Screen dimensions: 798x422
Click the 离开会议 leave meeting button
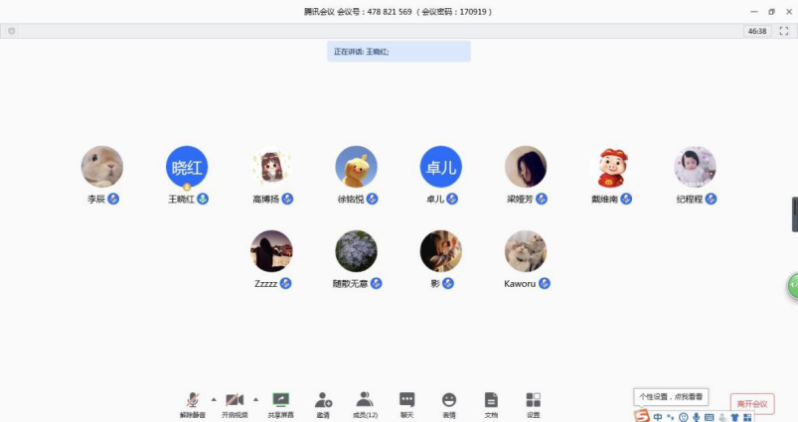point(752,403)
